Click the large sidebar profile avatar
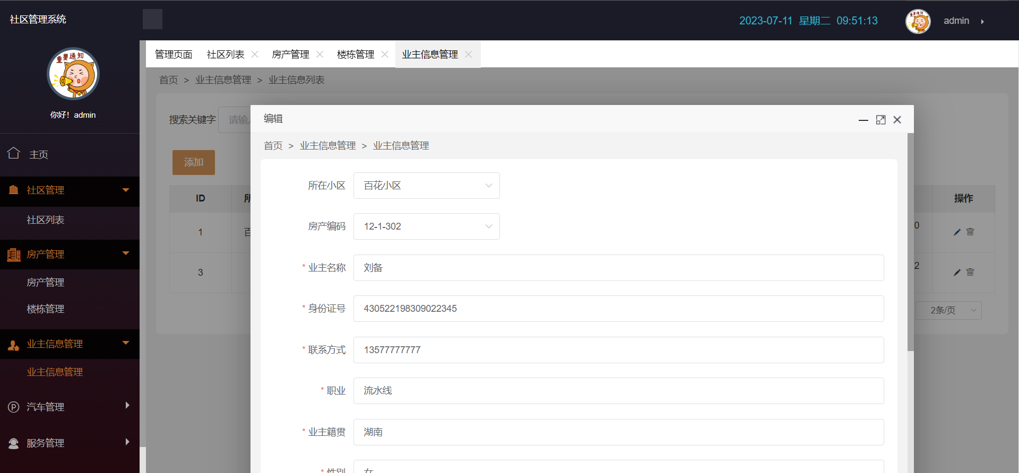Viewport: 1019px width, 473px height. 73,74
